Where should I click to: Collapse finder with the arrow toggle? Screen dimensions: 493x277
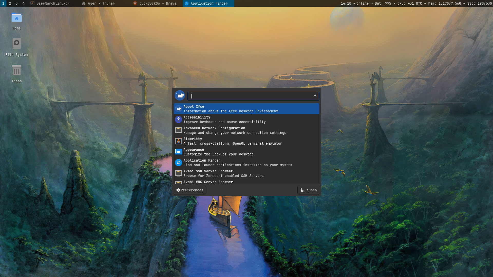[315, 96]
